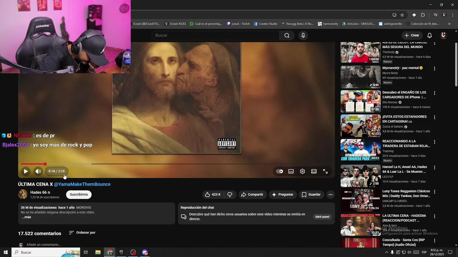Click the install app icon in address bar
This screenshot has height=257, width=458.
(394, 15)
